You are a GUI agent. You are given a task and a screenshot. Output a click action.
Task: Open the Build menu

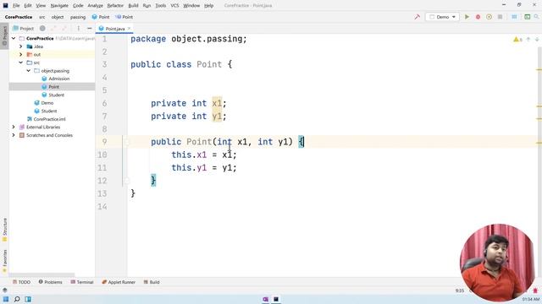pyautogui.click(x=133, y=6)
